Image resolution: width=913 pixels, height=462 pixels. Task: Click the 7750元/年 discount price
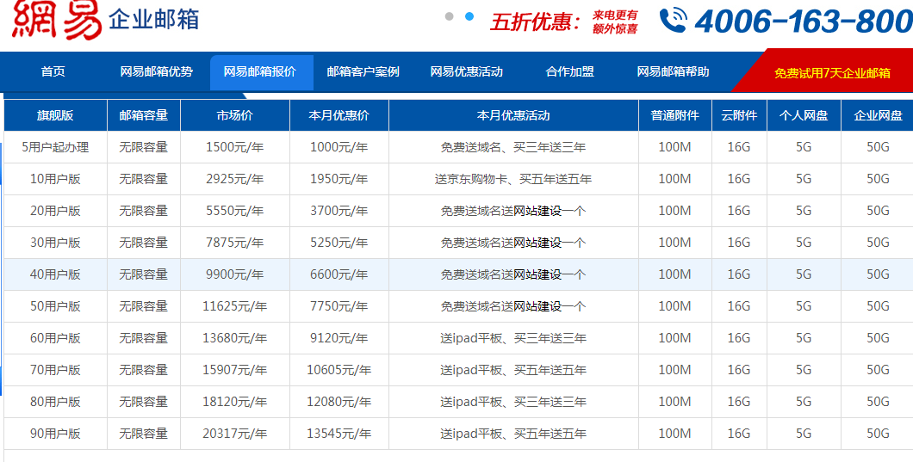pyautogui.click(x=338, y=306)
